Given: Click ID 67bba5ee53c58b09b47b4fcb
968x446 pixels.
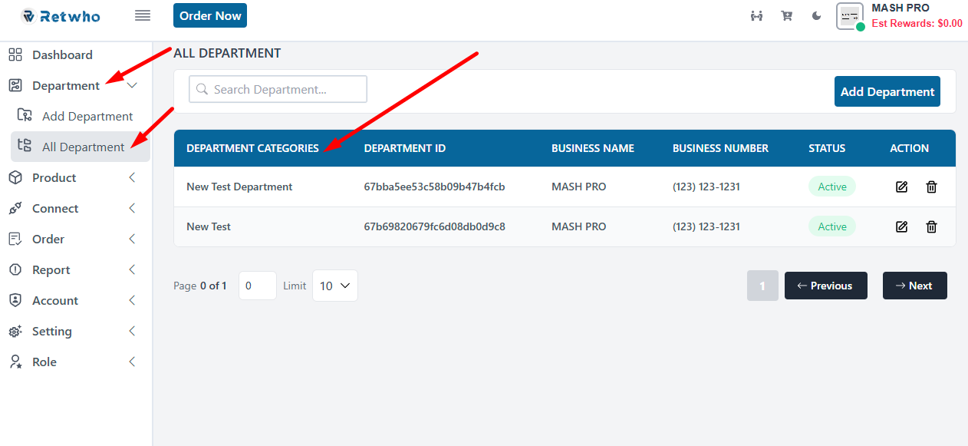Looking at the screenshot, I should coord(434,187).
